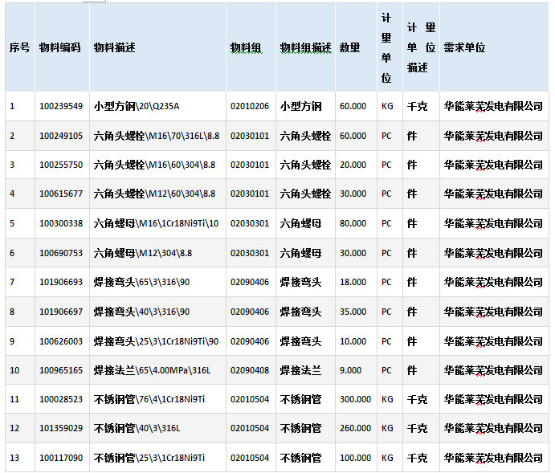Click group description 焊接法兰

coord(300,371)
